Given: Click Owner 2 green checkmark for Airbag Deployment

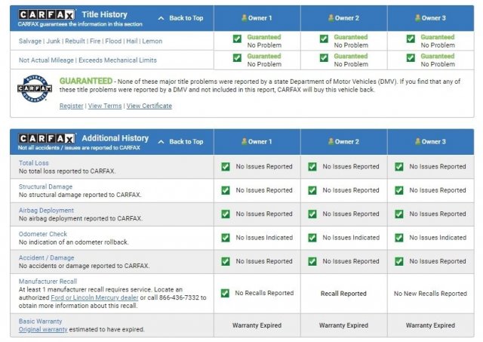Looking at the screenshot, I should coord(312,214).
